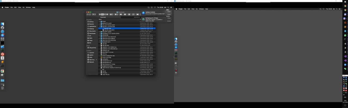Viewport: 348px width, 108px height.
Task: Select Recents in Finder sidebar
Action: tap(92, 24)
